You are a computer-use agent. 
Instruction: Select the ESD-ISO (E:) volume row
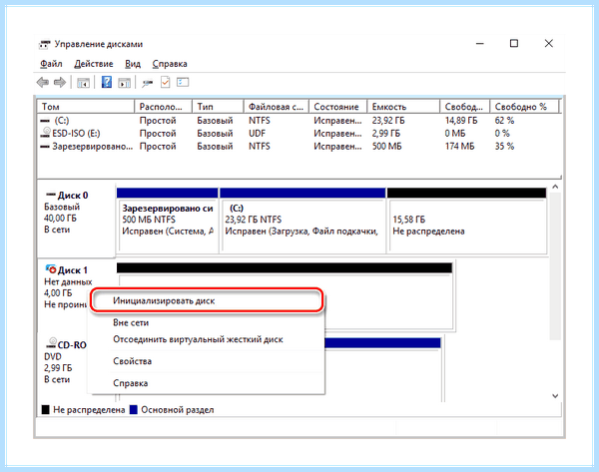(299, 134)
